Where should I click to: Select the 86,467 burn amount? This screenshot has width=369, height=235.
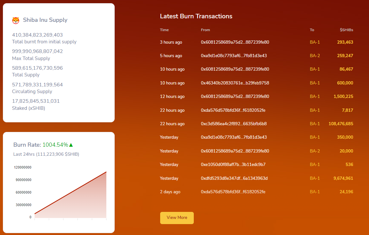[x=346, y=69]
